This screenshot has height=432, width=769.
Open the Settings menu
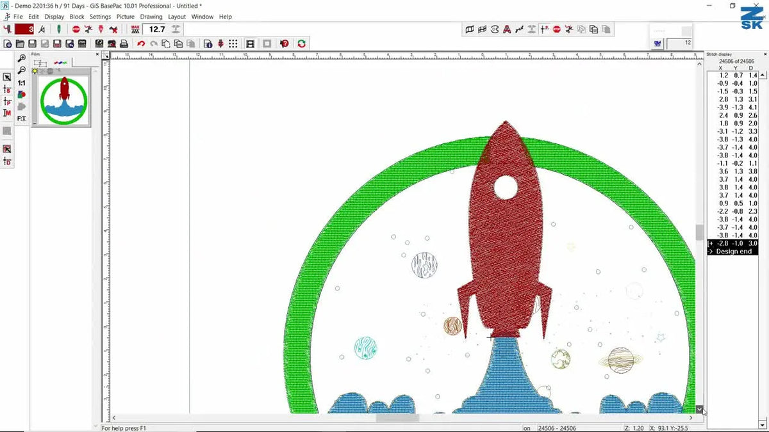[x=100, y=17]
